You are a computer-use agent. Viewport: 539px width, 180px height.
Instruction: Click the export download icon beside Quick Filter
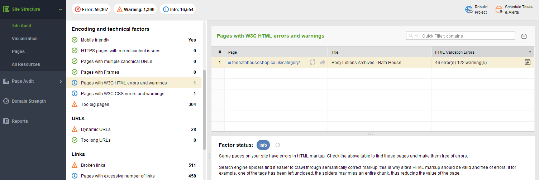coord(524,36)
